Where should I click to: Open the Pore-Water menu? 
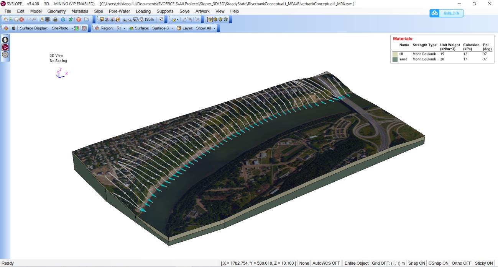(x=119, y=11)
